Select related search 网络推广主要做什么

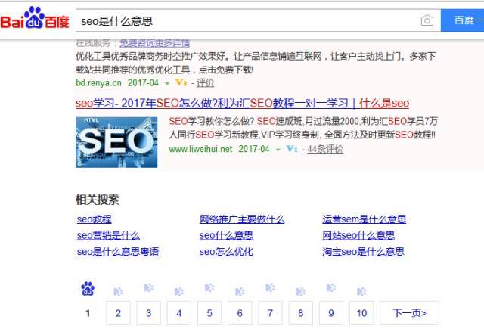click(x=242, y=219)
